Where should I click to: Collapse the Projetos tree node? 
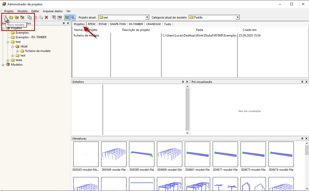(3, 28)
